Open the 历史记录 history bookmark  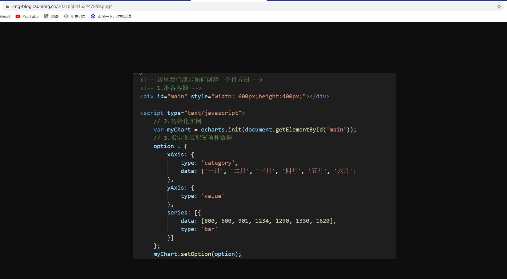pyautogui.click(x=74, y=17)
